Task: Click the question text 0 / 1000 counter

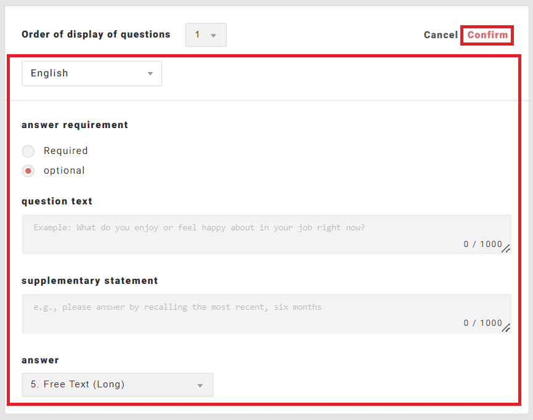Action: point(482,244)
